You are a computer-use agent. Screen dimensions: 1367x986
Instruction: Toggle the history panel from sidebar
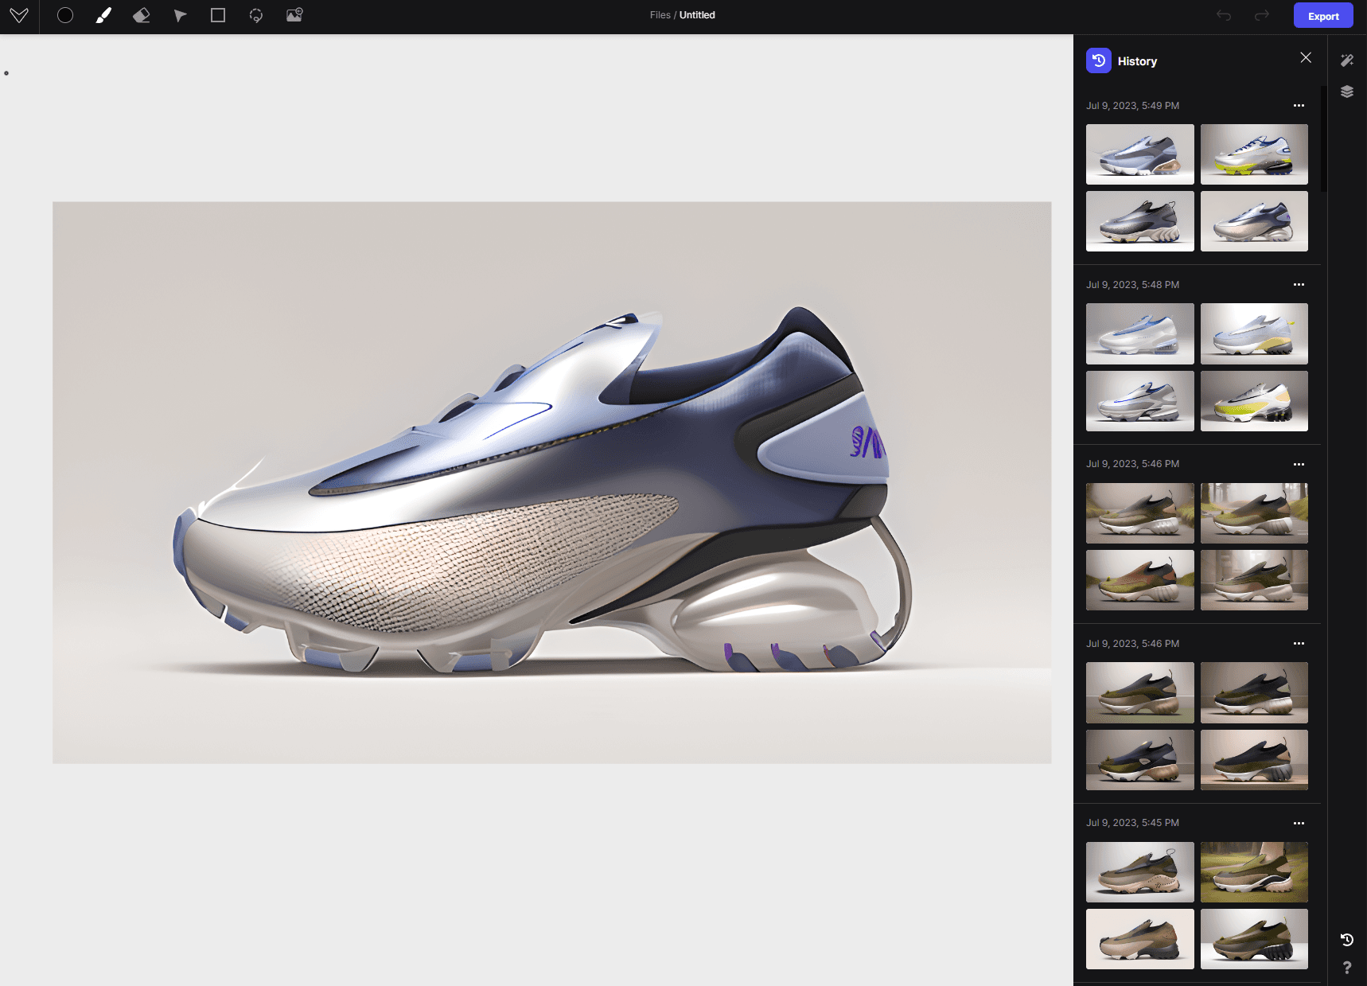pyautogui.click(x=1347, y=940)
